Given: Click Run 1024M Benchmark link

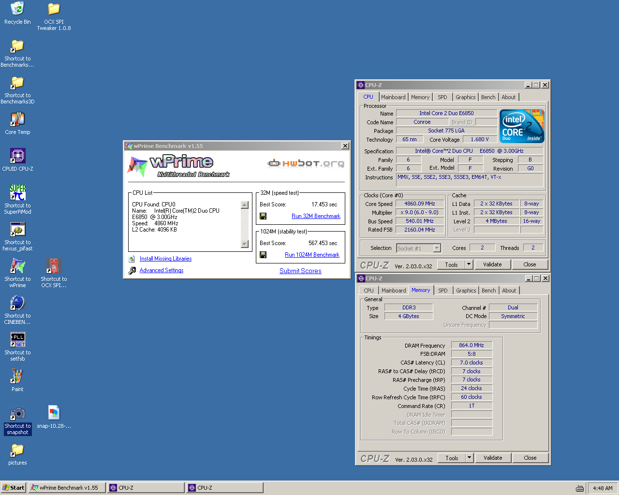Looking at the screenshot, I should coord(312,255).
